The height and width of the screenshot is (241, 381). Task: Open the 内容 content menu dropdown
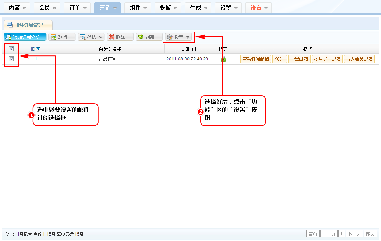point(17,8)
